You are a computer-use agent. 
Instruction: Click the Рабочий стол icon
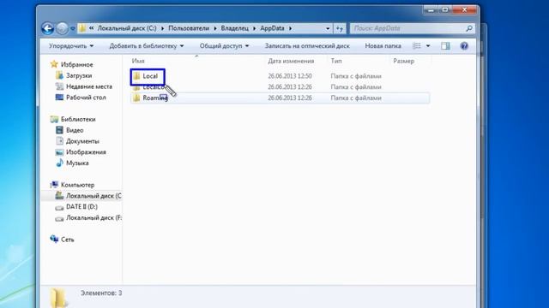tap(59, 97)
